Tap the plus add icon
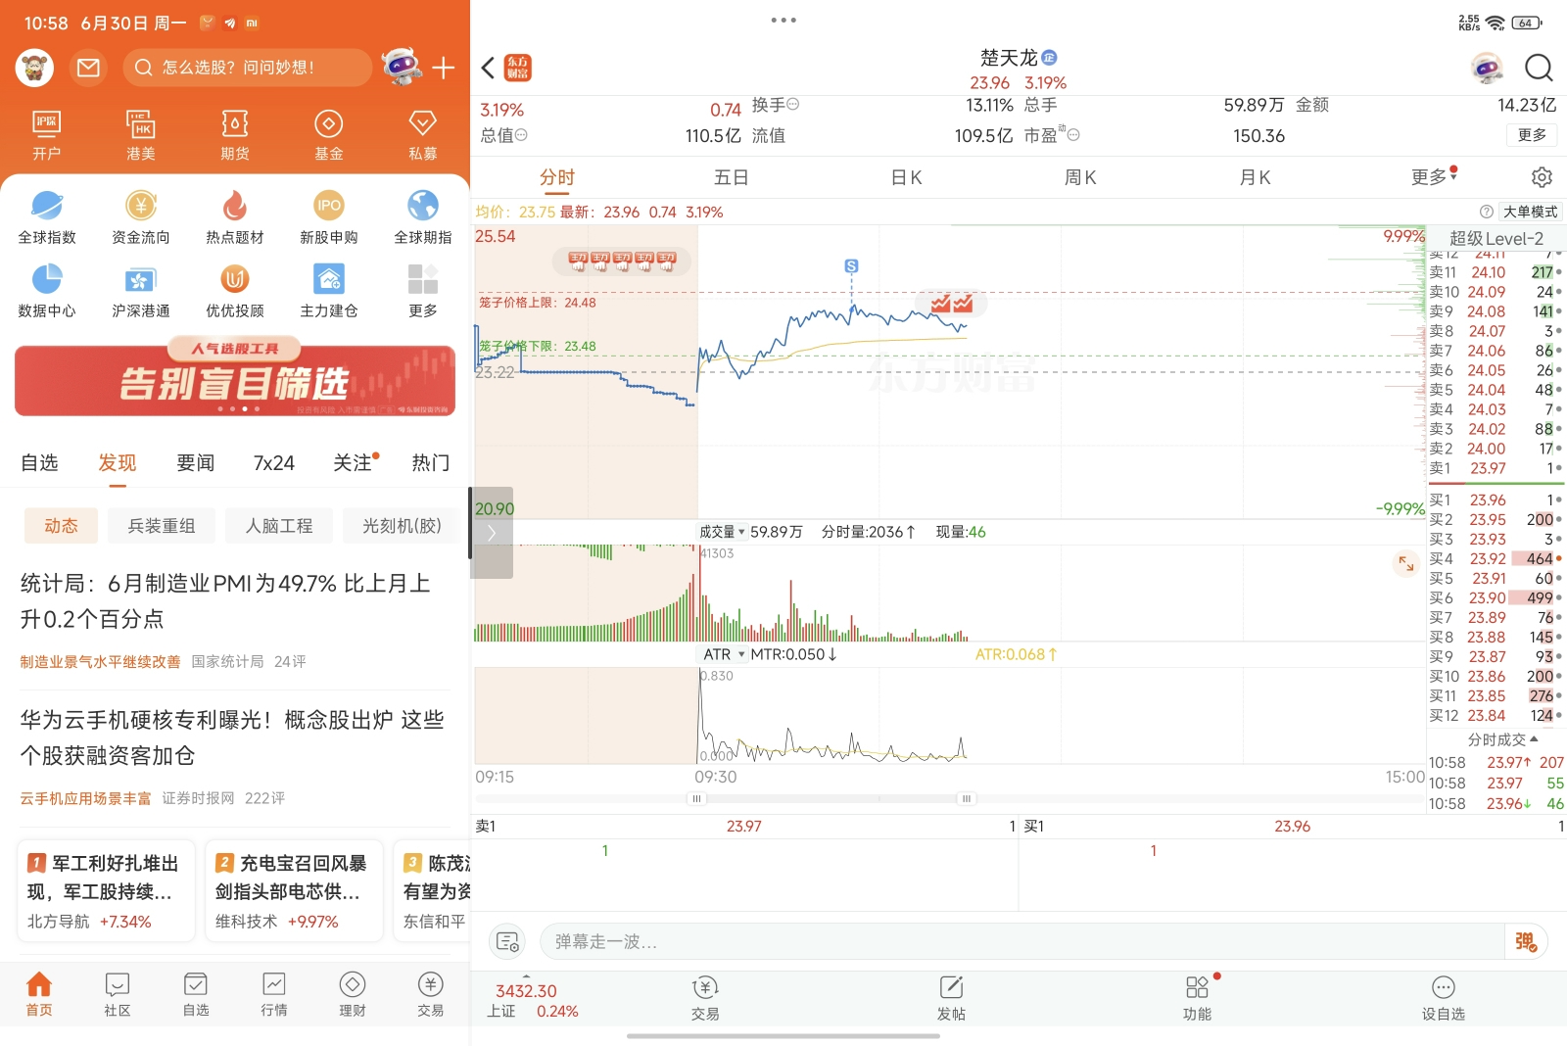This screenshot has width=1567, height=1046. (444, 68)
